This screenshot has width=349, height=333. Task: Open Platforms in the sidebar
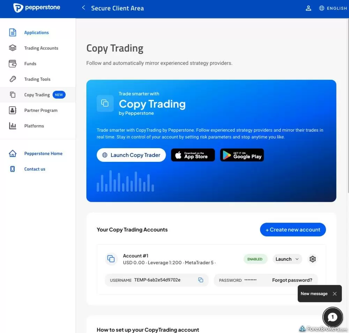click(34, 126)
